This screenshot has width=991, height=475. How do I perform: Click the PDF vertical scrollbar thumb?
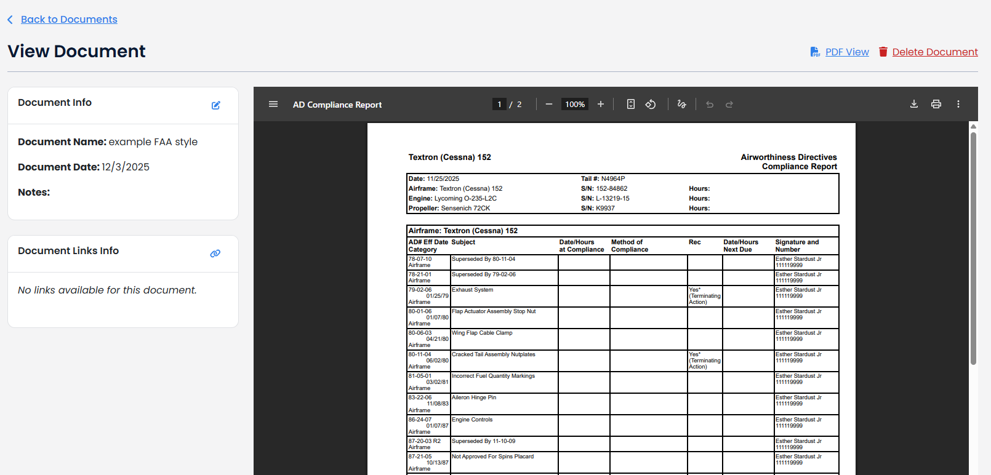click(x=973, y=246)
